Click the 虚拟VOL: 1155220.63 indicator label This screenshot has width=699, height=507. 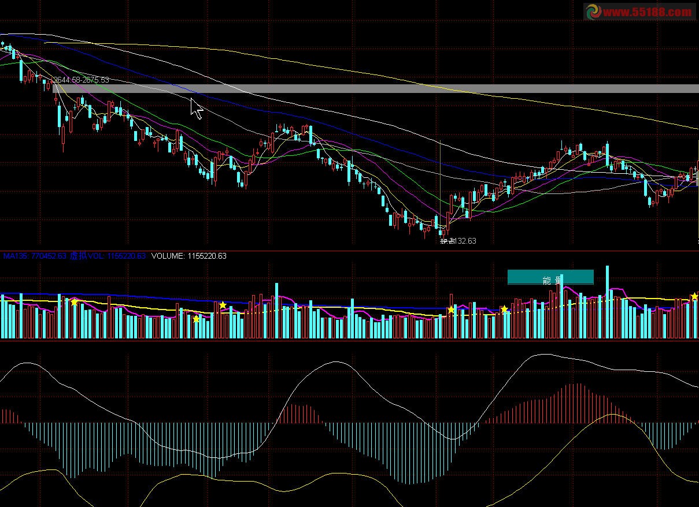click(108, 256)
